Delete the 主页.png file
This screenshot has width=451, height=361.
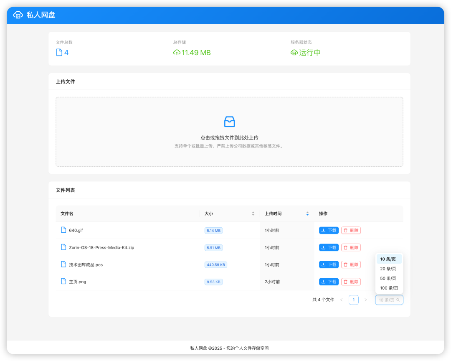click(x=351, y=282)
